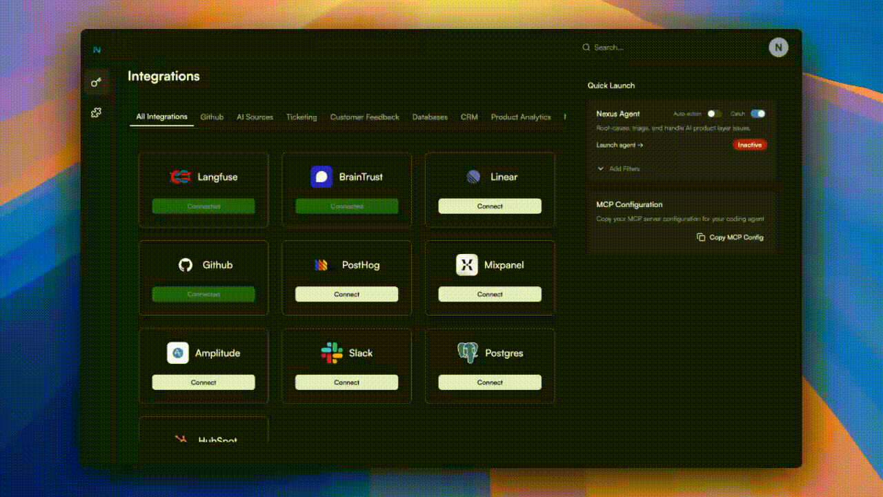883x497 pixels.
Task: Select the Databases tab
Action: 430,117
